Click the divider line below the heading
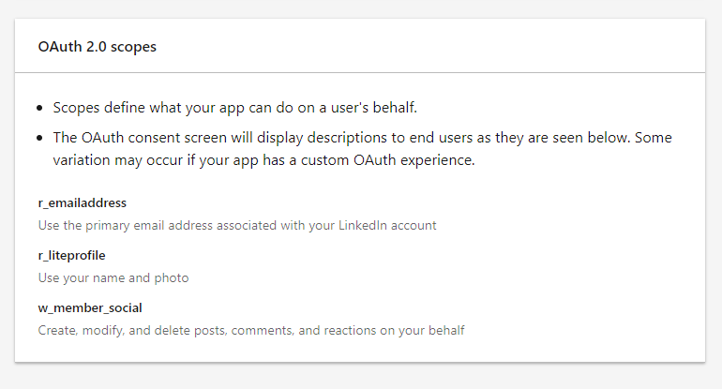Viewport: 722px width, 389px height. pyautogui.click(x=360, y=72)
